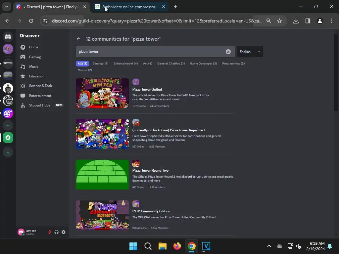Reload the page in Chrome
Image resolution: width=339 pixels, height=254 pixels.
pos(31,21)
